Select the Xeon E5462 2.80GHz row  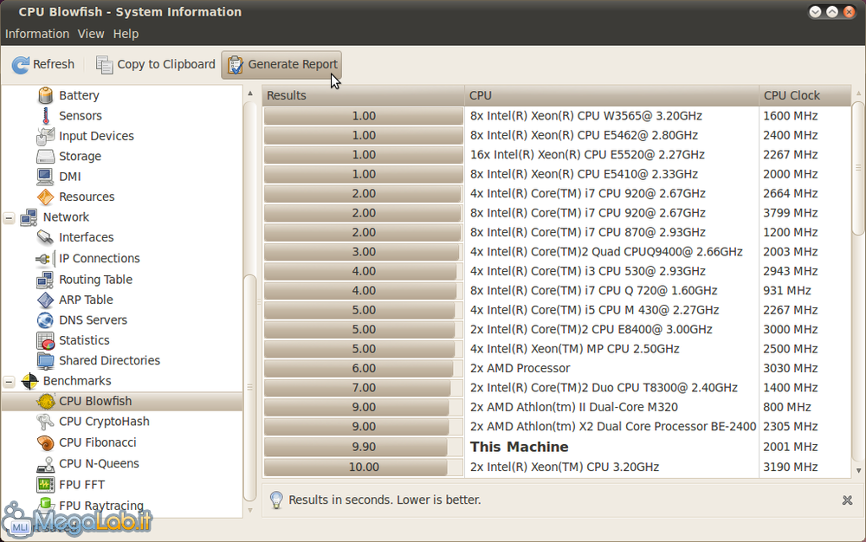click(x=557, y=135)
